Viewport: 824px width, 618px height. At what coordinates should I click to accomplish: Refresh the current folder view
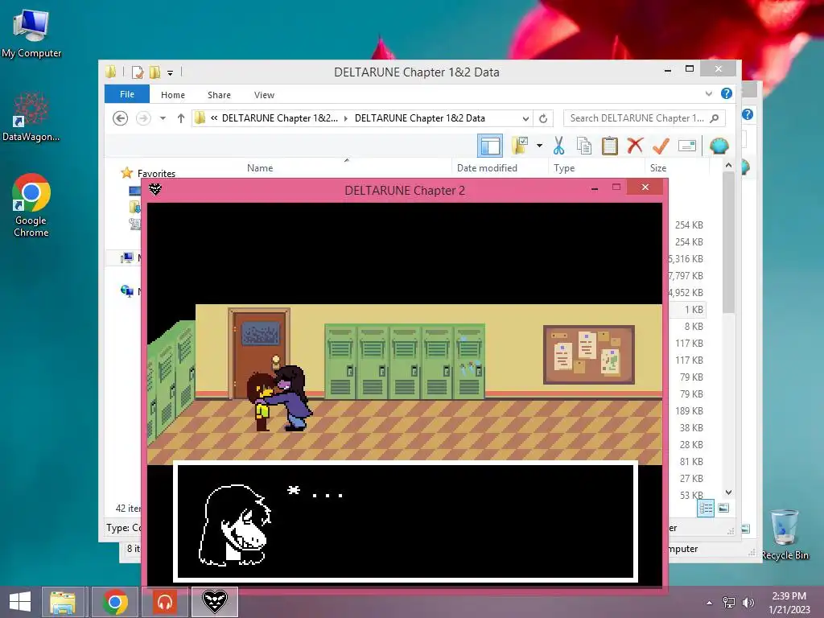[543, 118]
